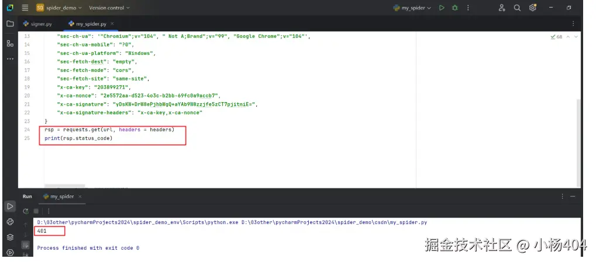596x262 pixels.
Task: Open more run actions beside debug icon
Action: click(468, 8)
